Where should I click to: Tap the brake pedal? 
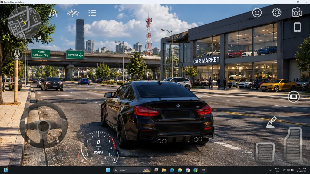tap(265, 152)
